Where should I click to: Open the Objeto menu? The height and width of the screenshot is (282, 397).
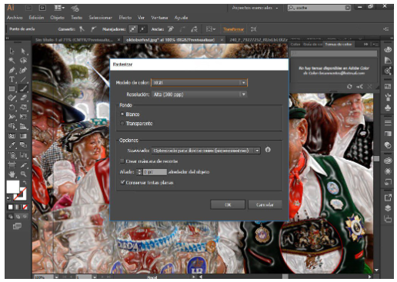pos(57,18)
